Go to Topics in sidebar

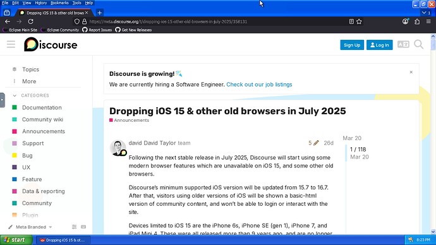[30, 69]
